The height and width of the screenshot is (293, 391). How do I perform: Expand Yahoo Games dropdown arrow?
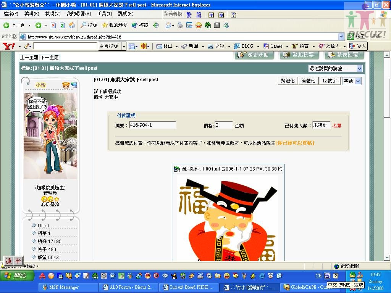[x=287, y=46]
